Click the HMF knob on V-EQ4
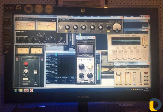Screen dimensions: 163x112 (92, 27)
